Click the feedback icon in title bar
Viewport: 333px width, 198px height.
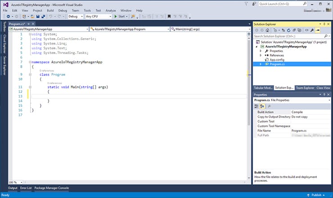pos(254,4)
